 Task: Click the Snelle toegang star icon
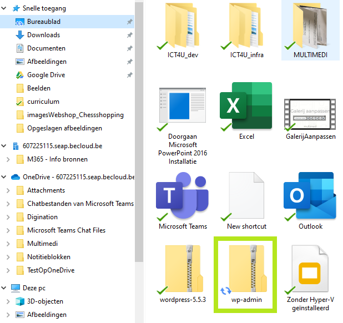click(16, 8)
